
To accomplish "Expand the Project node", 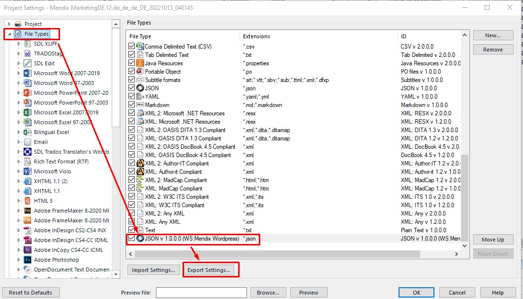I will point(9,24).
